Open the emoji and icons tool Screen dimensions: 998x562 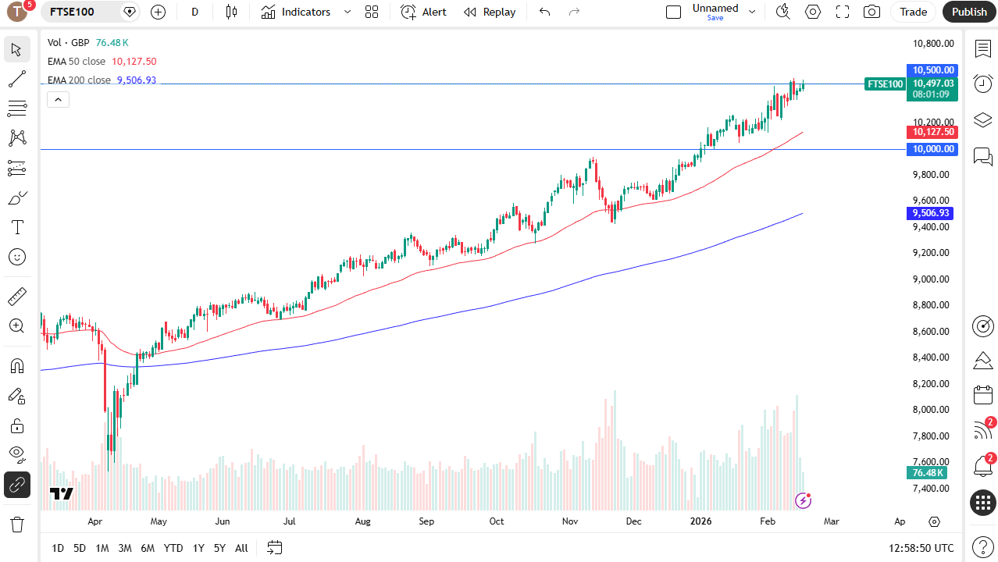coord(16,257)
